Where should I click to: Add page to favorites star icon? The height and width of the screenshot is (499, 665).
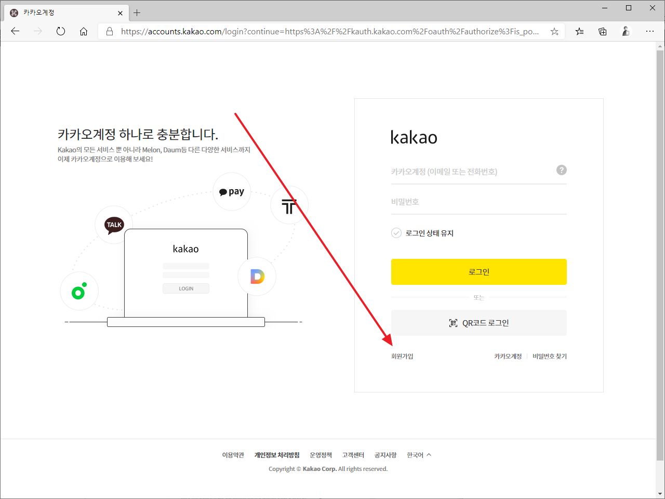(x=554, y=31)
